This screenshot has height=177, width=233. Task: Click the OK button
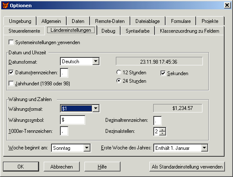click(x=21, y=166)
